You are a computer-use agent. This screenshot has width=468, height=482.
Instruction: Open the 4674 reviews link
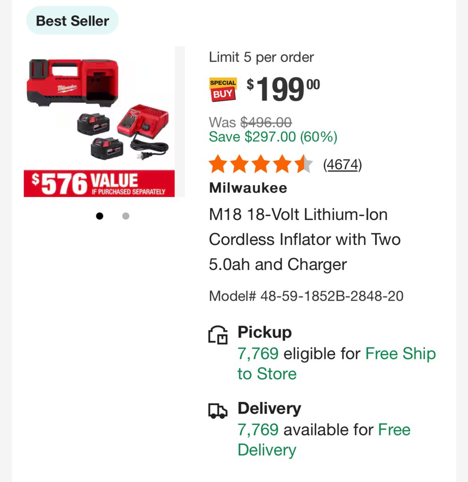coord(343,164)
